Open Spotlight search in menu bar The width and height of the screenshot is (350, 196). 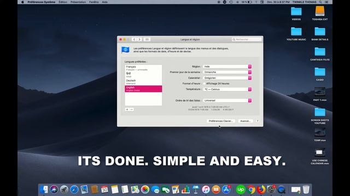(x=320, y=2)
